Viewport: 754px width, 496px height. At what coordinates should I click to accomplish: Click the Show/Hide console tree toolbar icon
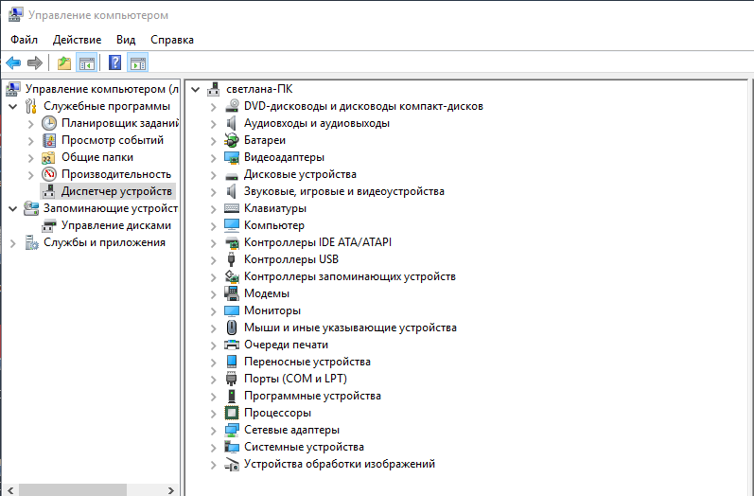tap(87, 63)
